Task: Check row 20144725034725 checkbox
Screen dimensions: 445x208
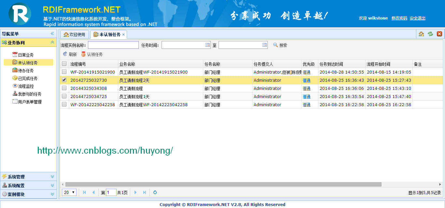Action: coord(64,96)
